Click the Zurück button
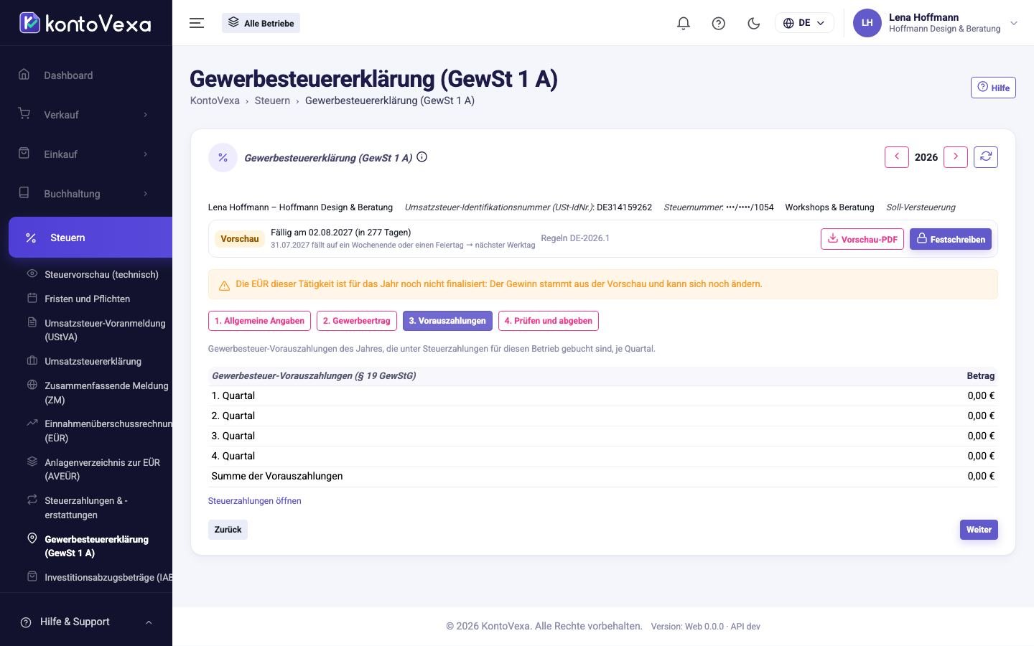 point(228,530)
